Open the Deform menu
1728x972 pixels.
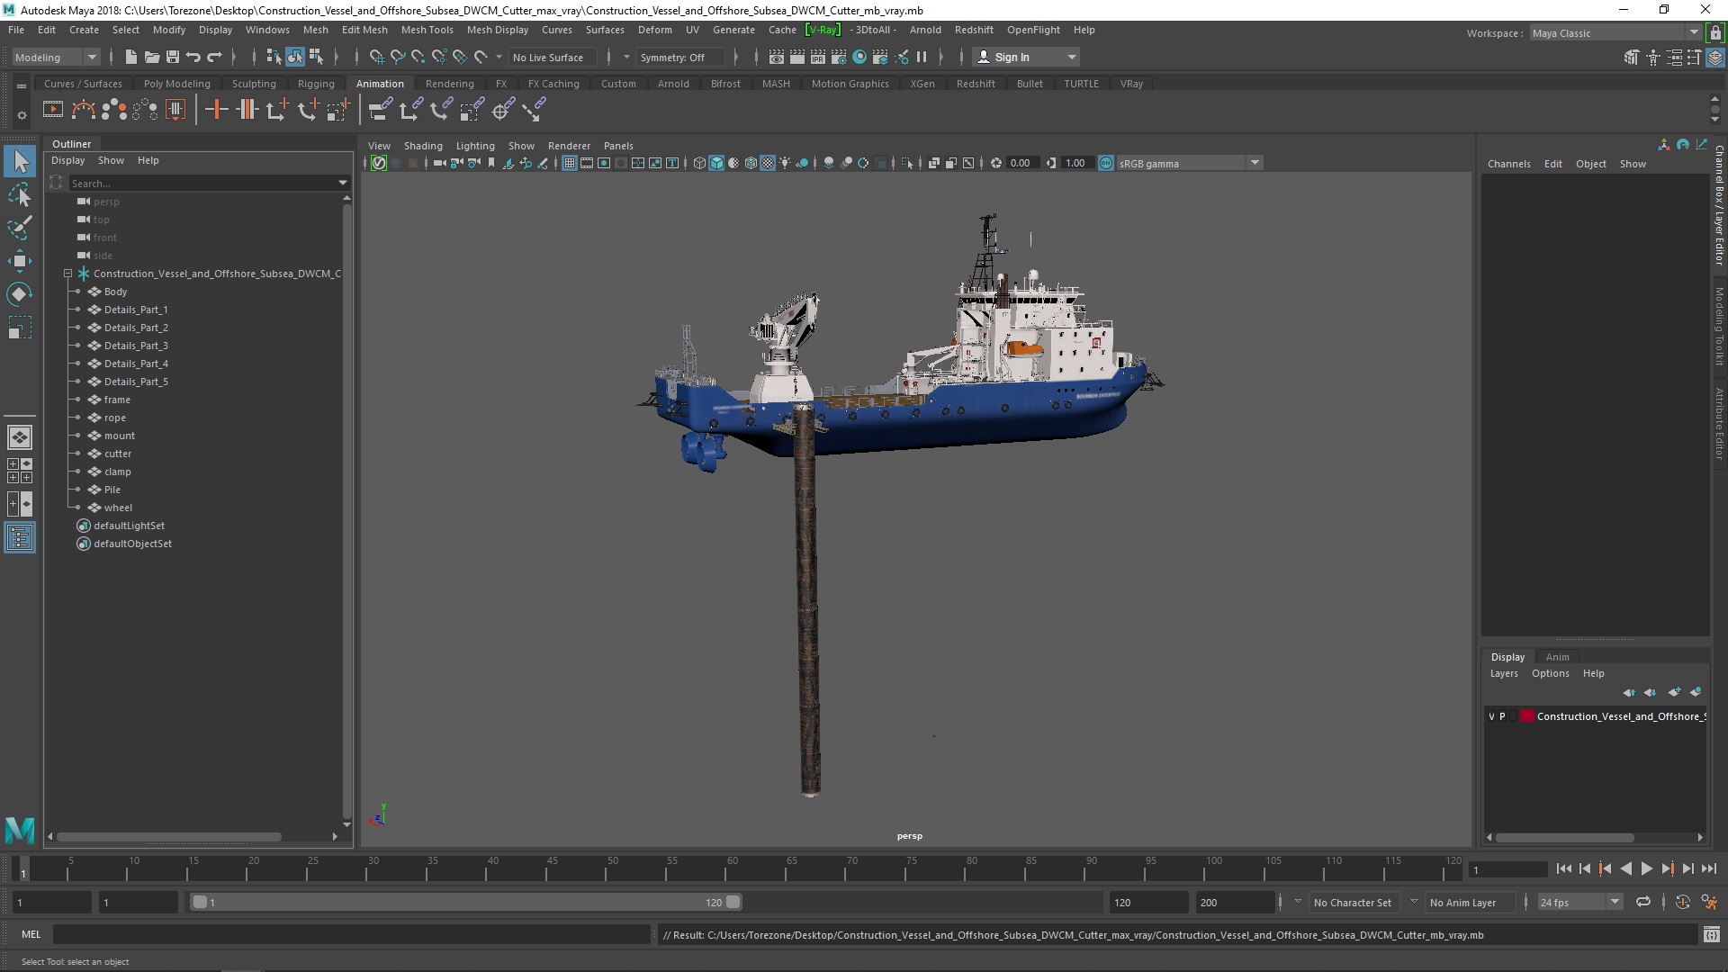pos(654,30)
